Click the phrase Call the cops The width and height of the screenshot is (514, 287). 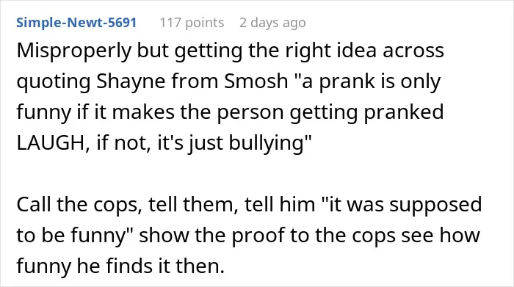point(79,205)
